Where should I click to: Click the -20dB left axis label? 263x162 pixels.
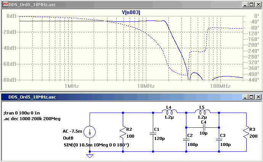[x=10, y=32]
